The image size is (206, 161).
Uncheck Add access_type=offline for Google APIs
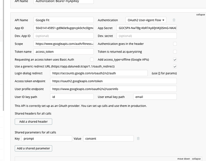tap(175, 60)
